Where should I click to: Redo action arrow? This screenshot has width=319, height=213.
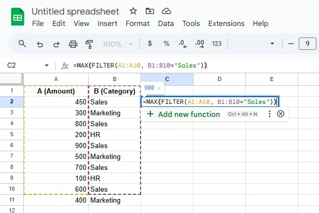point(57,44)
